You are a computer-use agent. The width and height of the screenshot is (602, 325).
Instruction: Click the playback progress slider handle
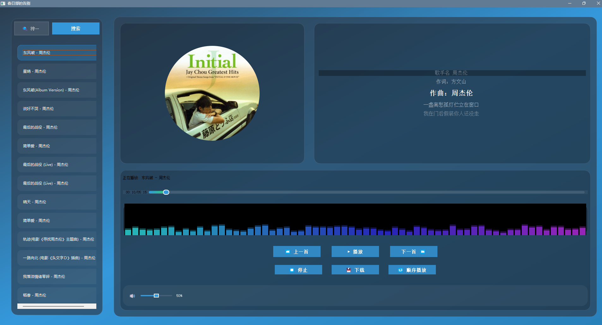166,192
